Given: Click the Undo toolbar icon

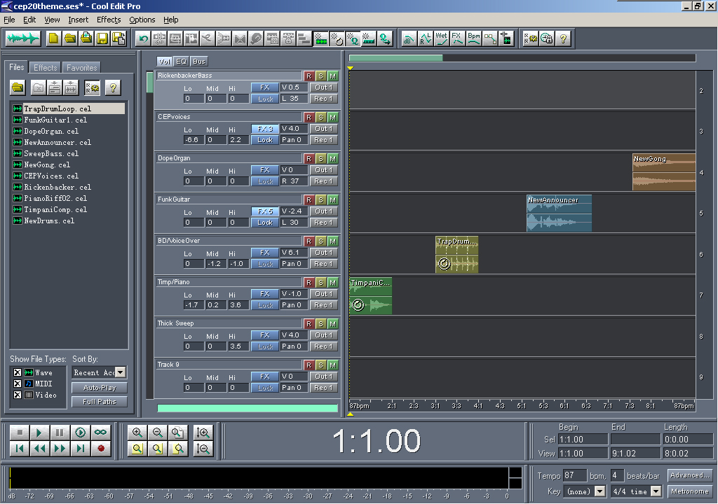Looking at the screenshot, I should (143, 38).
